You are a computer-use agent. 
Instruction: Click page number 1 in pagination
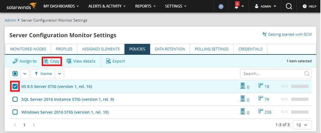pos(24,125)
